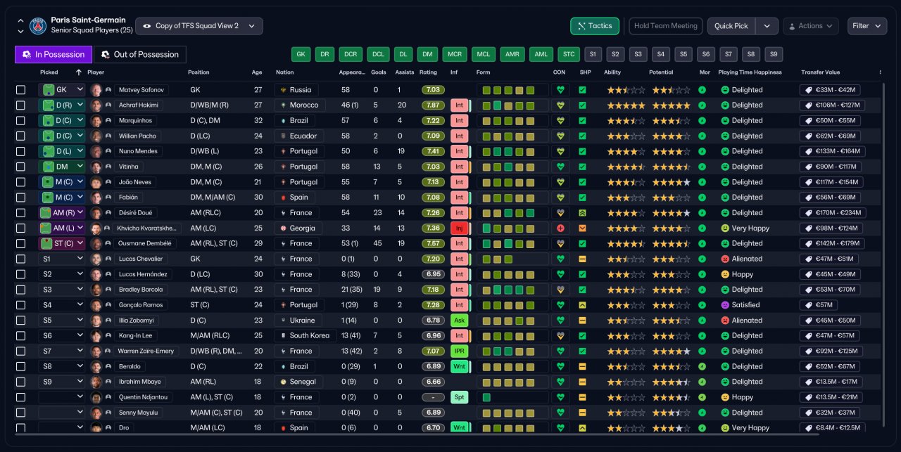This screenshot has width=901, height=452.
Task: Open the GK picked dropdown for Safonov
Action: click(62, 90)
